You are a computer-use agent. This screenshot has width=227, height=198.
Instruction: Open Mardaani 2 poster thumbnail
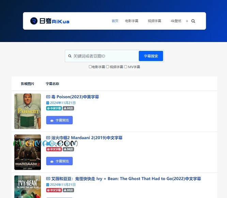(x=28, y=152)
